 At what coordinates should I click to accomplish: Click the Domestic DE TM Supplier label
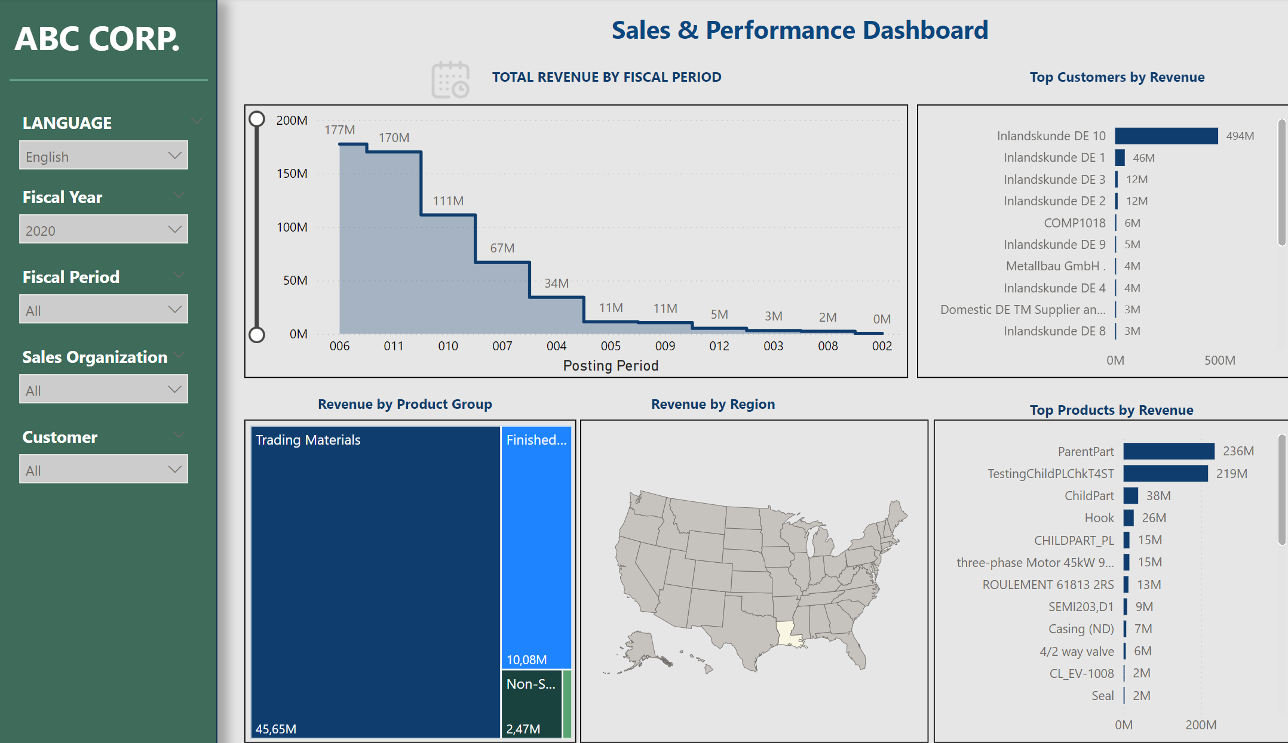point(1023,309)
